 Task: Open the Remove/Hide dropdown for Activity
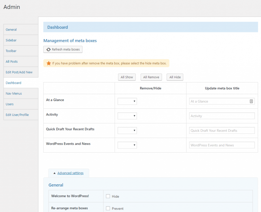coord(127,116)
